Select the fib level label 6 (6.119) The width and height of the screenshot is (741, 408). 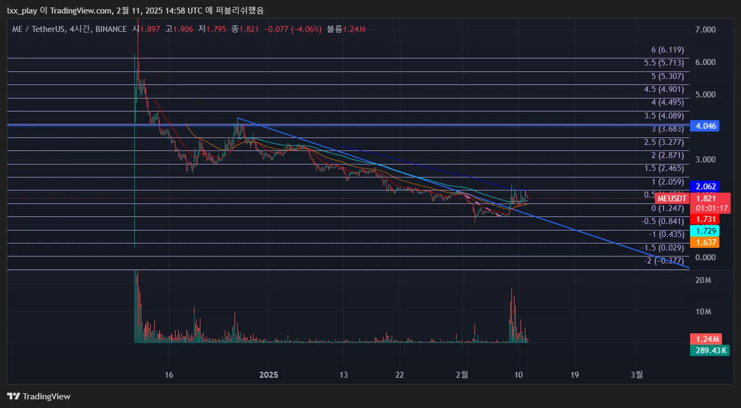point(667,50)
